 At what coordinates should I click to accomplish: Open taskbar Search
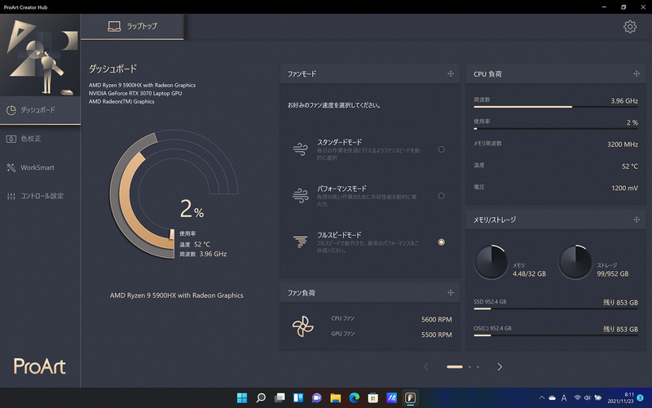click(261, 397)
